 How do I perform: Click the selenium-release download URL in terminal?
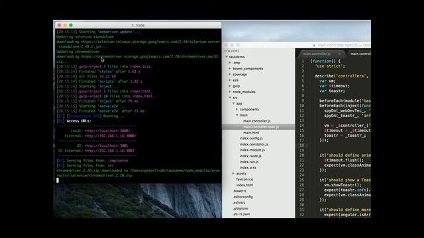pos(150,42)
